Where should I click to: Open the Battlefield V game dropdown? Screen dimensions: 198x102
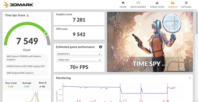[79, 54]
